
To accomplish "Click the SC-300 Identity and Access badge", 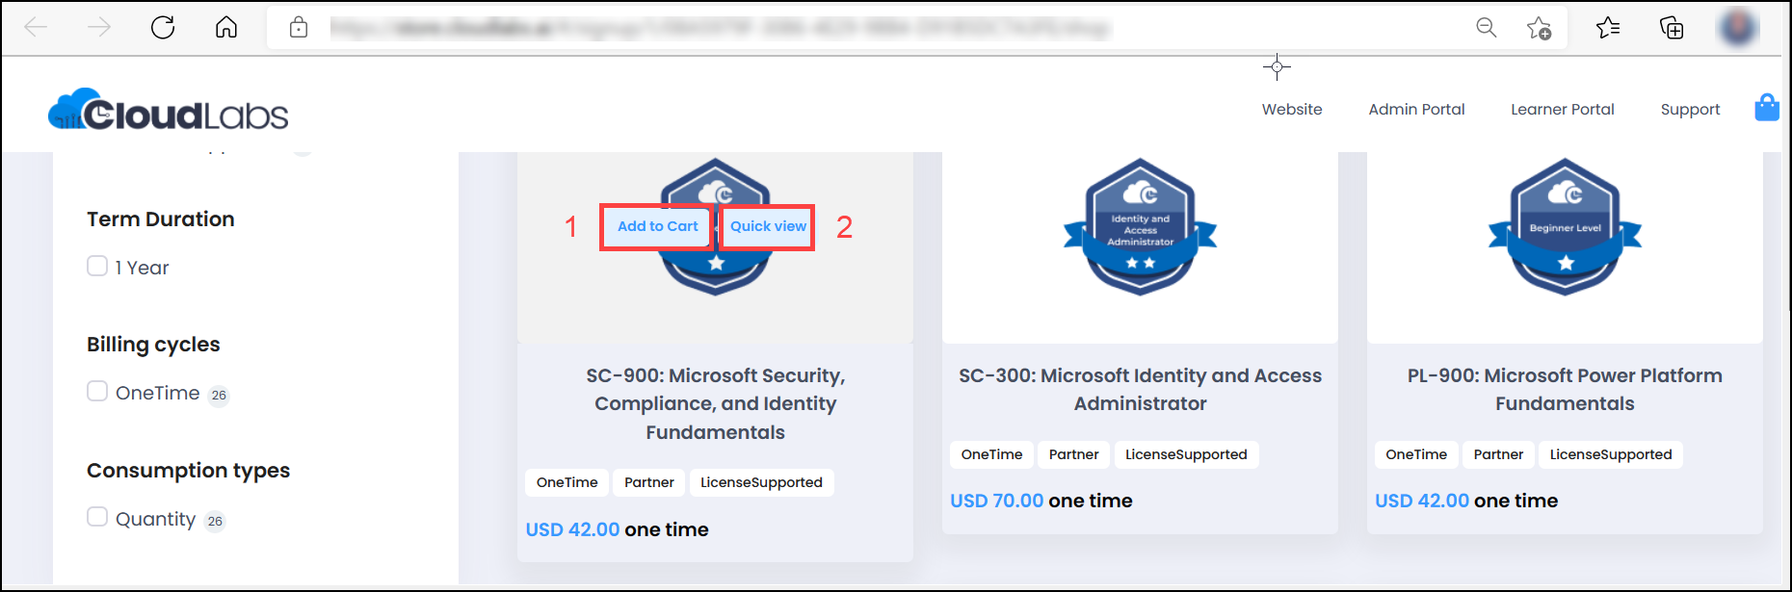I will tap(1141, 226).
